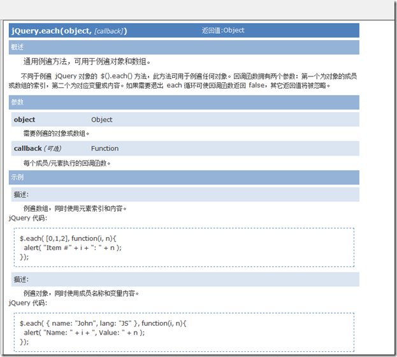The image size is (397, 357).
Task: Click the Object type beside object parameter
Action: (101, 119)
